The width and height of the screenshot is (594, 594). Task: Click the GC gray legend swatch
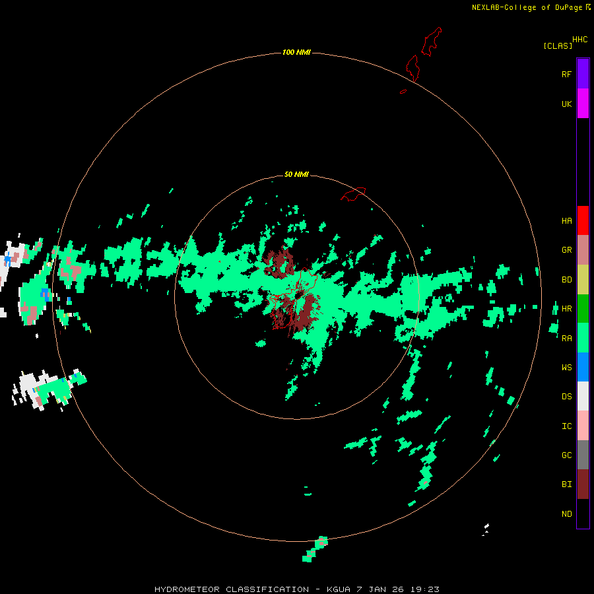583,455
